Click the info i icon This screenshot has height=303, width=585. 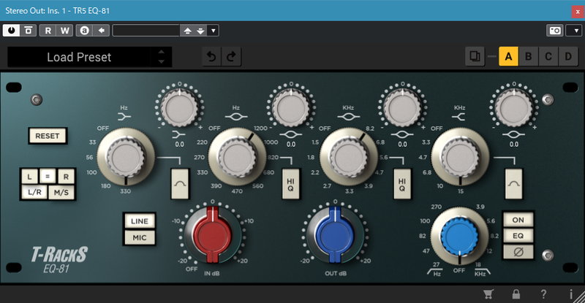click(571, 294)
